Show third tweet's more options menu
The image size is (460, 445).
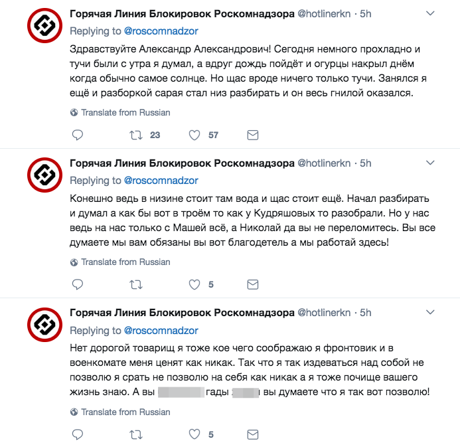click(430, 313)
